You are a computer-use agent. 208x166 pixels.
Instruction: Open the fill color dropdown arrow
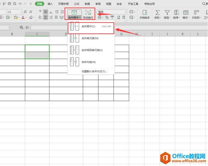19,17
